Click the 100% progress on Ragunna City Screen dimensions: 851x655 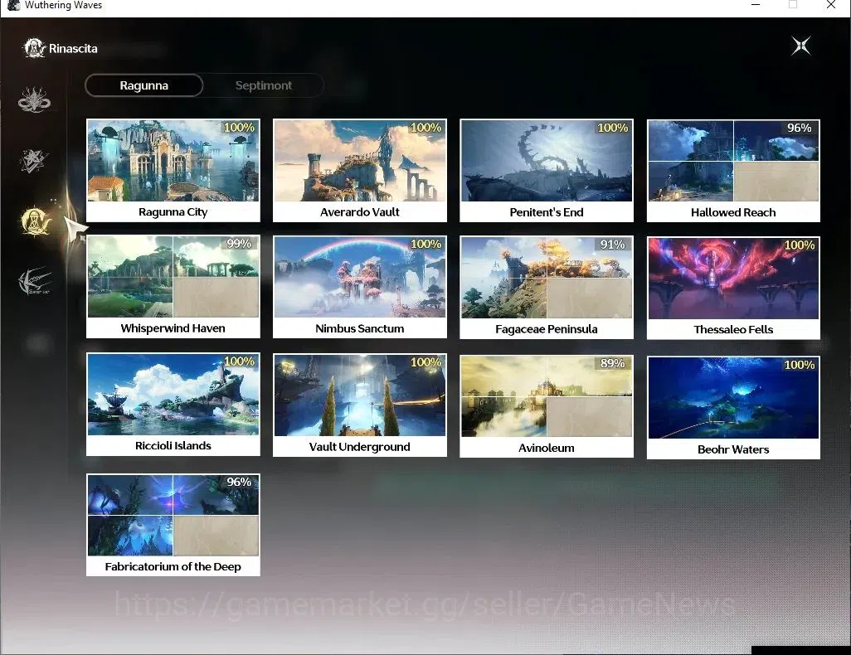point(239,127)
